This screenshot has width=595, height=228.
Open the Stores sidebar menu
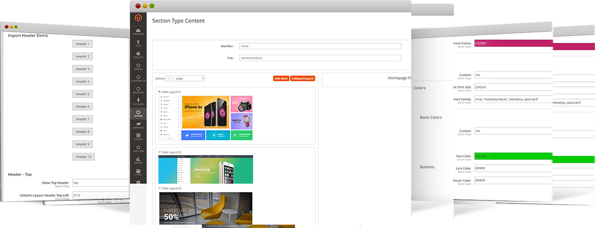138,171
